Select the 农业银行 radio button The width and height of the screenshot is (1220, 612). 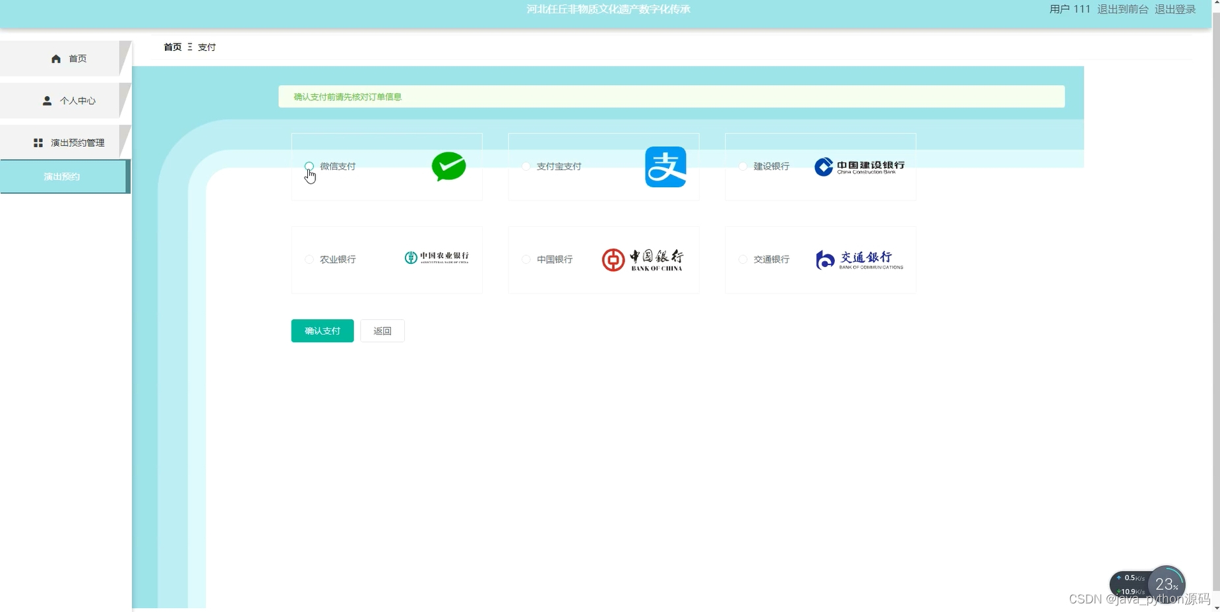click(309, 259)
